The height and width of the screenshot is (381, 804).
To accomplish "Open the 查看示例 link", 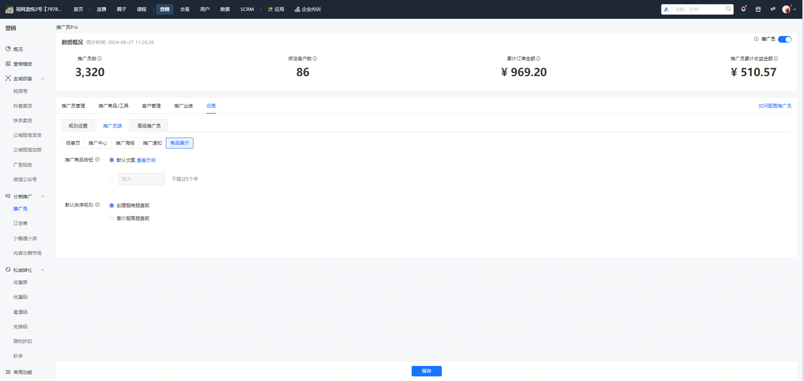I will point(146,160).
